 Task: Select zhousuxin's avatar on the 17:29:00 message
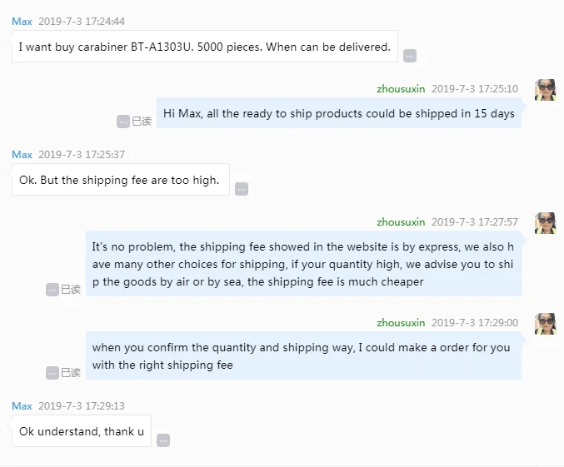click(x=545, y=324)
